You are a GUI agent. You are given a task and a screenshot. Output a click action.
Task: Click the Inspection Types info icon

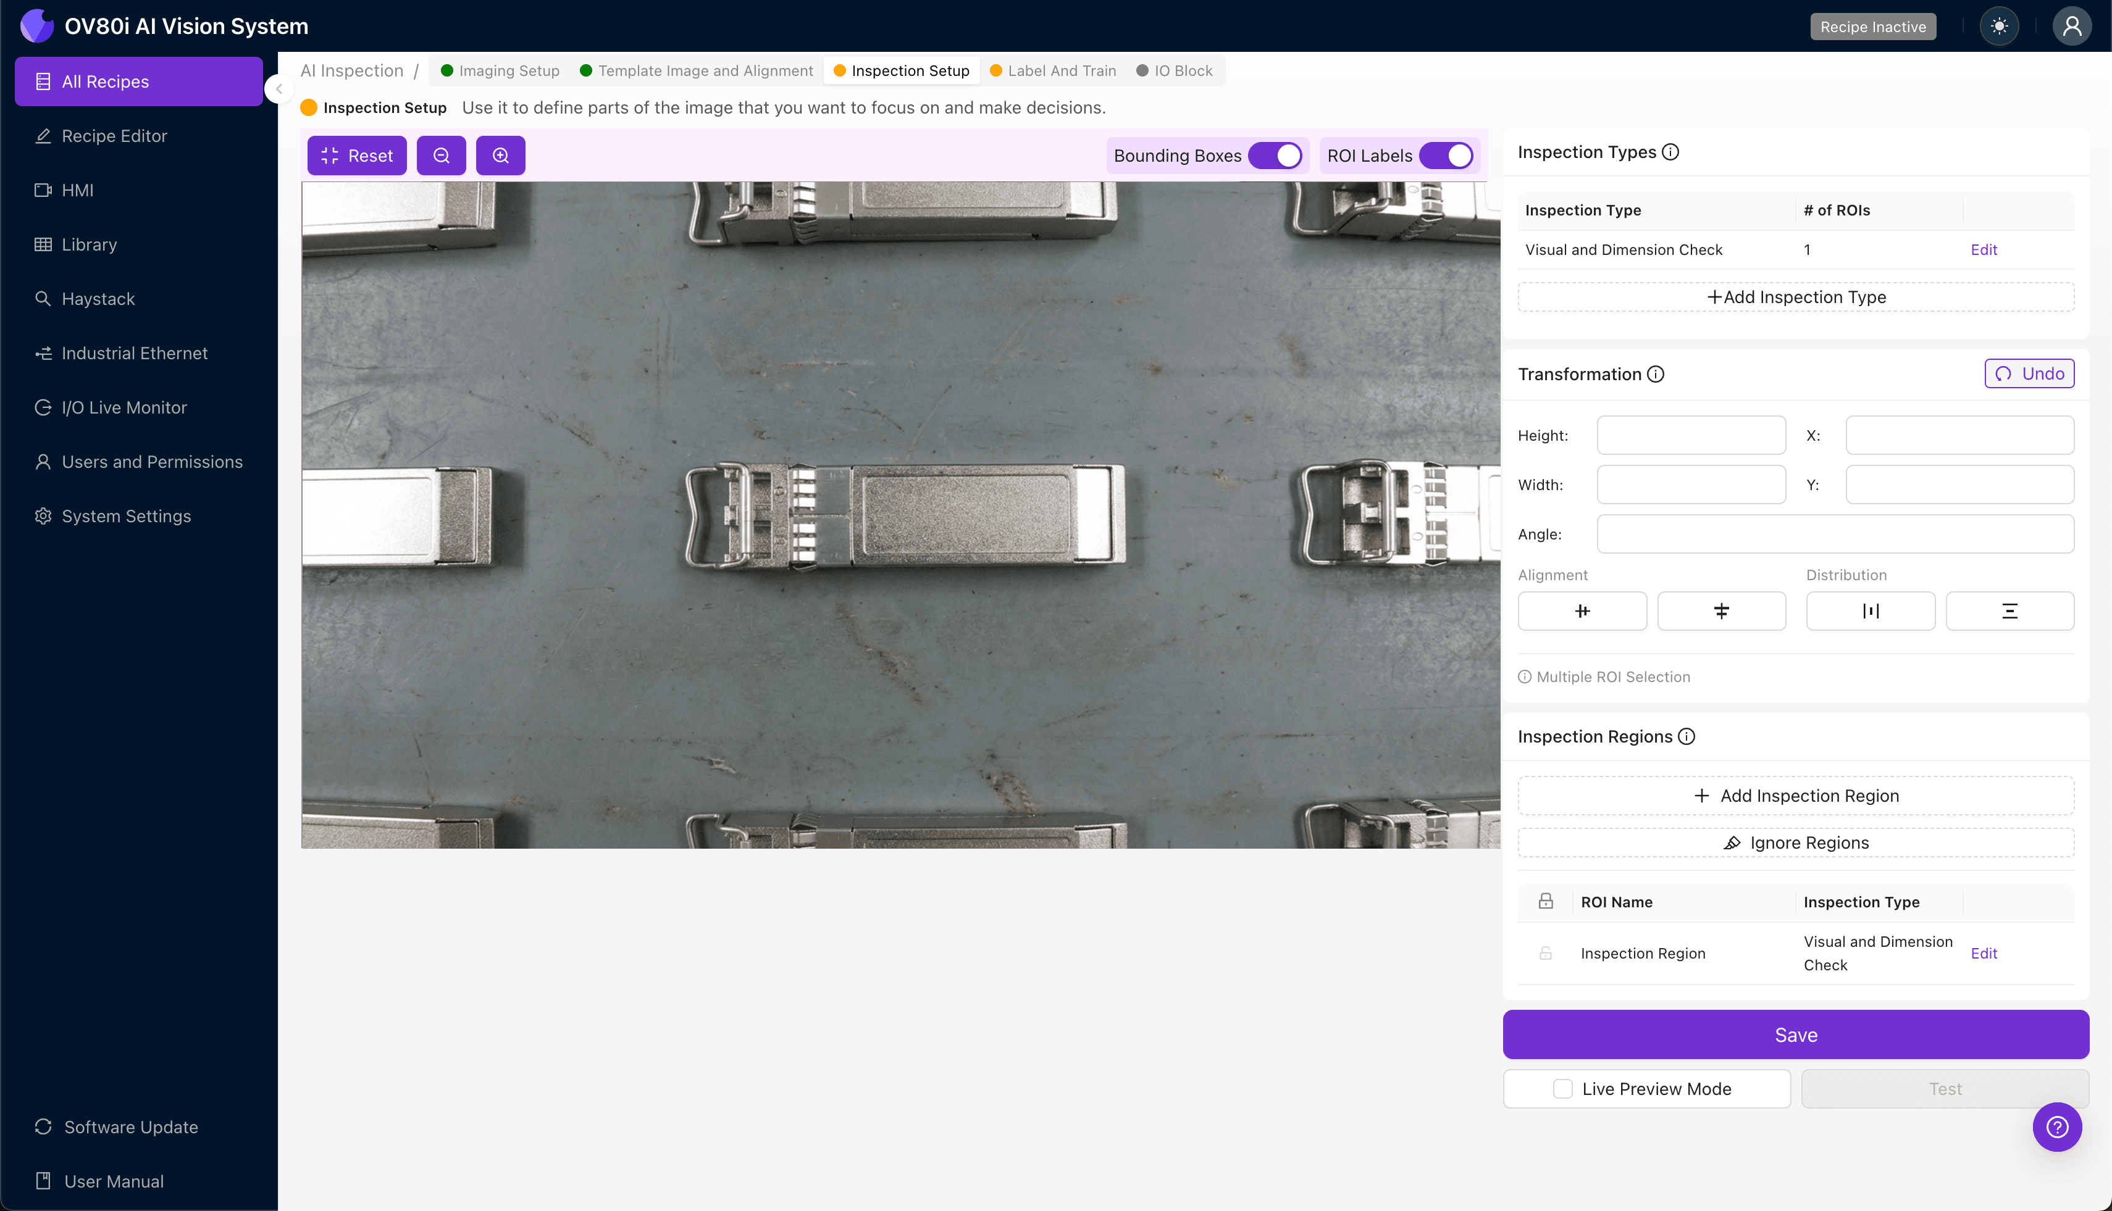coord(1670,152)
